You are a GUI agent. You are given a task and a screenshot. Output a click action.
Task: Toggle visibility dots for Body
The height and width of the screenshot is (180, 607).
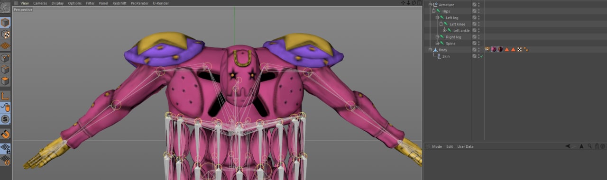478,50
